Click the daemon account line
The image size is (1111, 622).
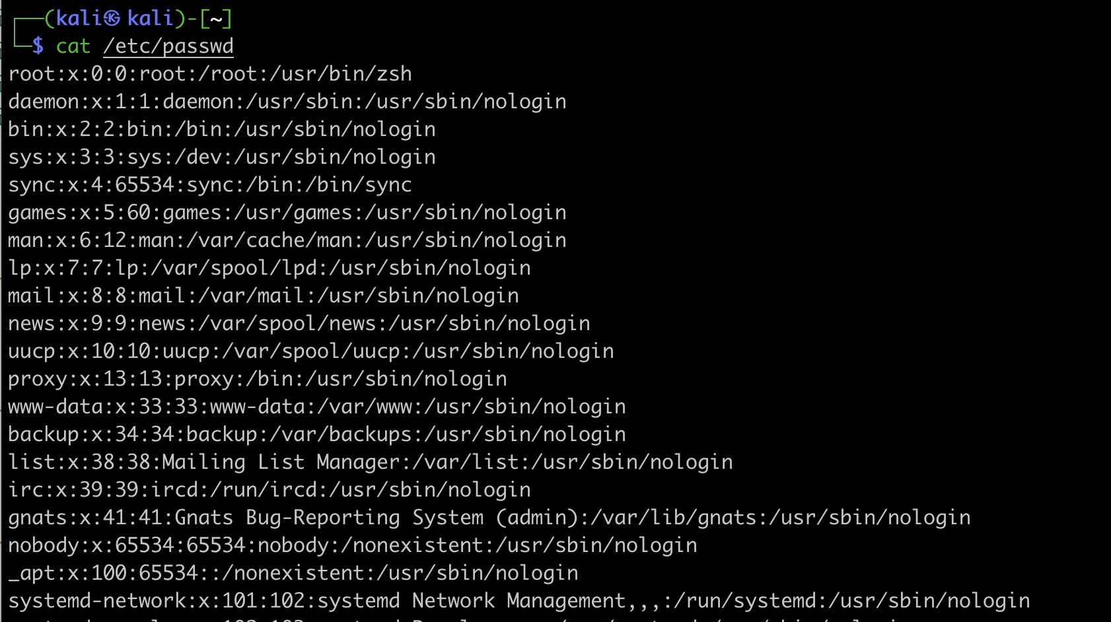coord(287,102)
